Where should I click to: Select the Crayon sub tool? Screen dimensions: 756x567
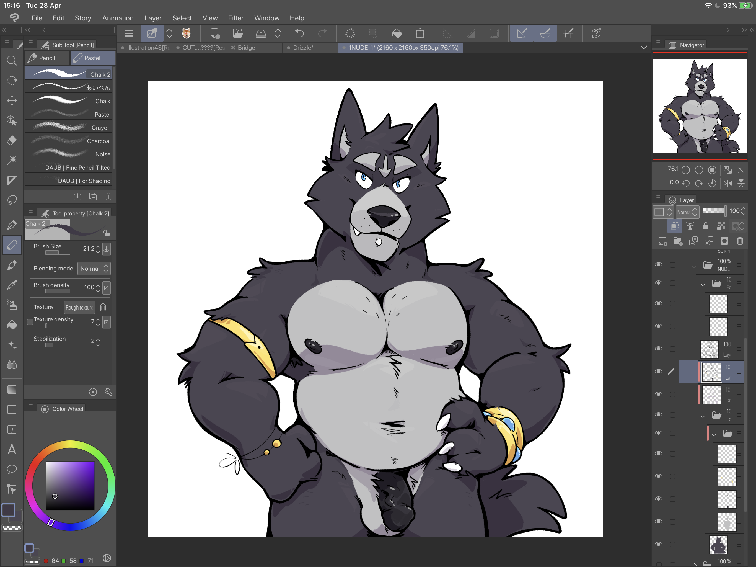click(x=68, y=128)
